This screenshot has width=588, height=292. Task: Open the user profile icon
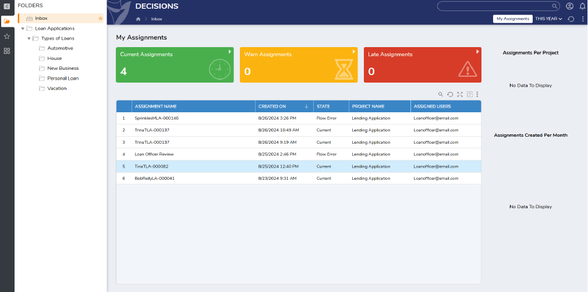(x=569, y=6)
